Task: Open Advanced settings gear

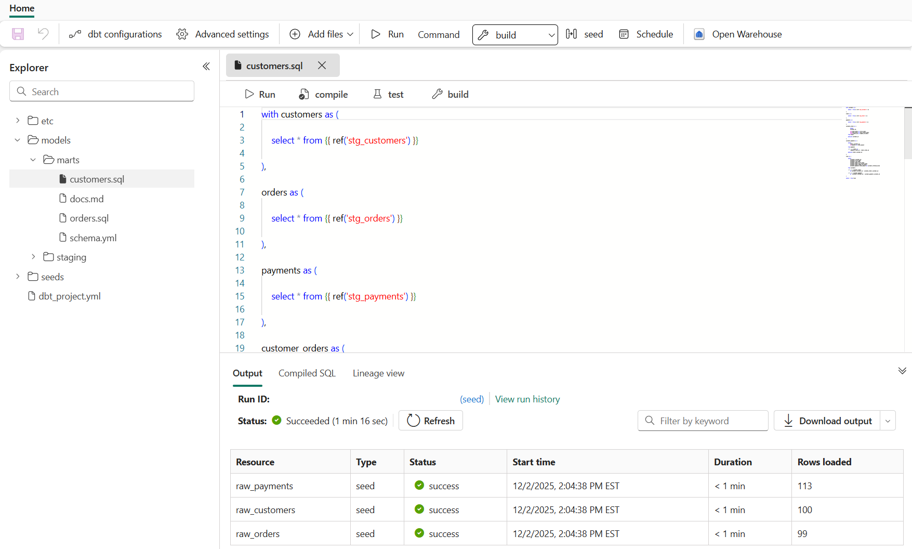Action: click(223, 34)
